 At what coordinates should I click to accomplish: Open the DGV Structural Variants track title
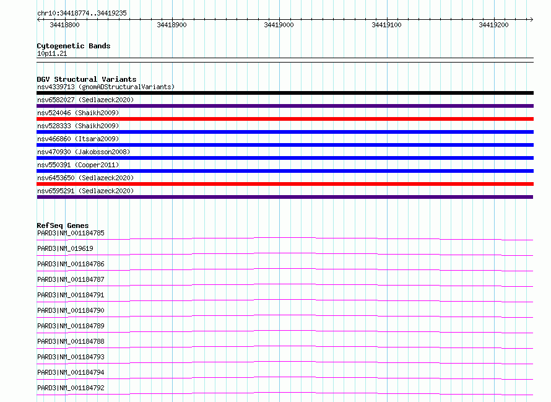[x=87, y=79]
